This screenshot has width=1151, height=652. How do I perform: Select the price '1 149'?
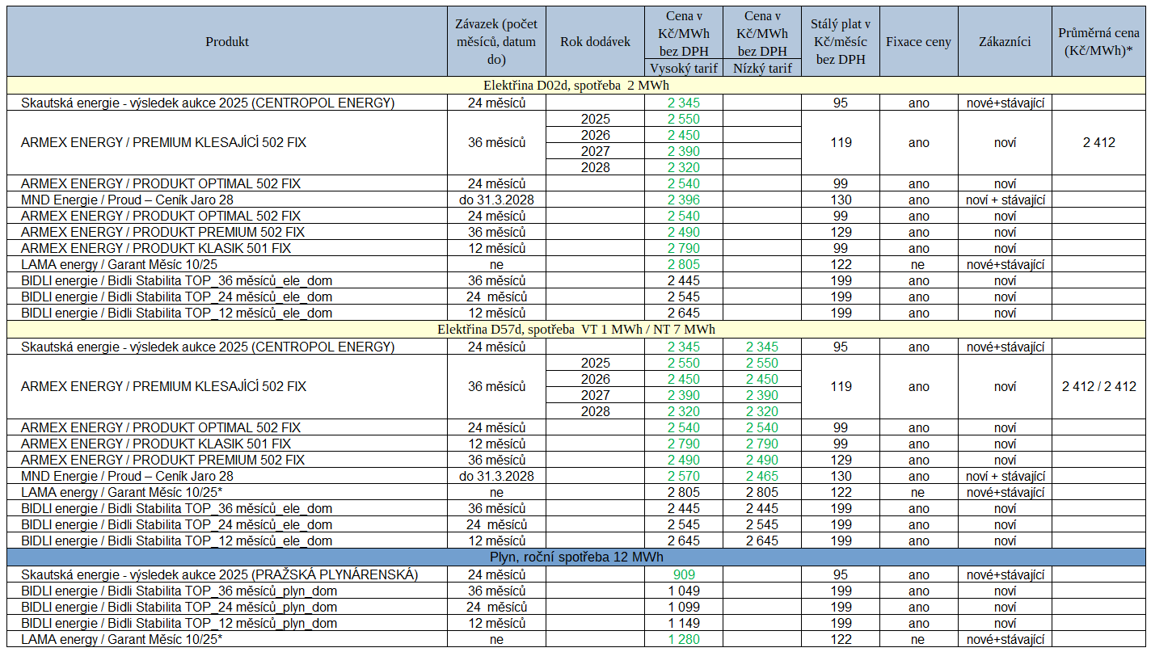pyautogui.click(x=684, y=623)
